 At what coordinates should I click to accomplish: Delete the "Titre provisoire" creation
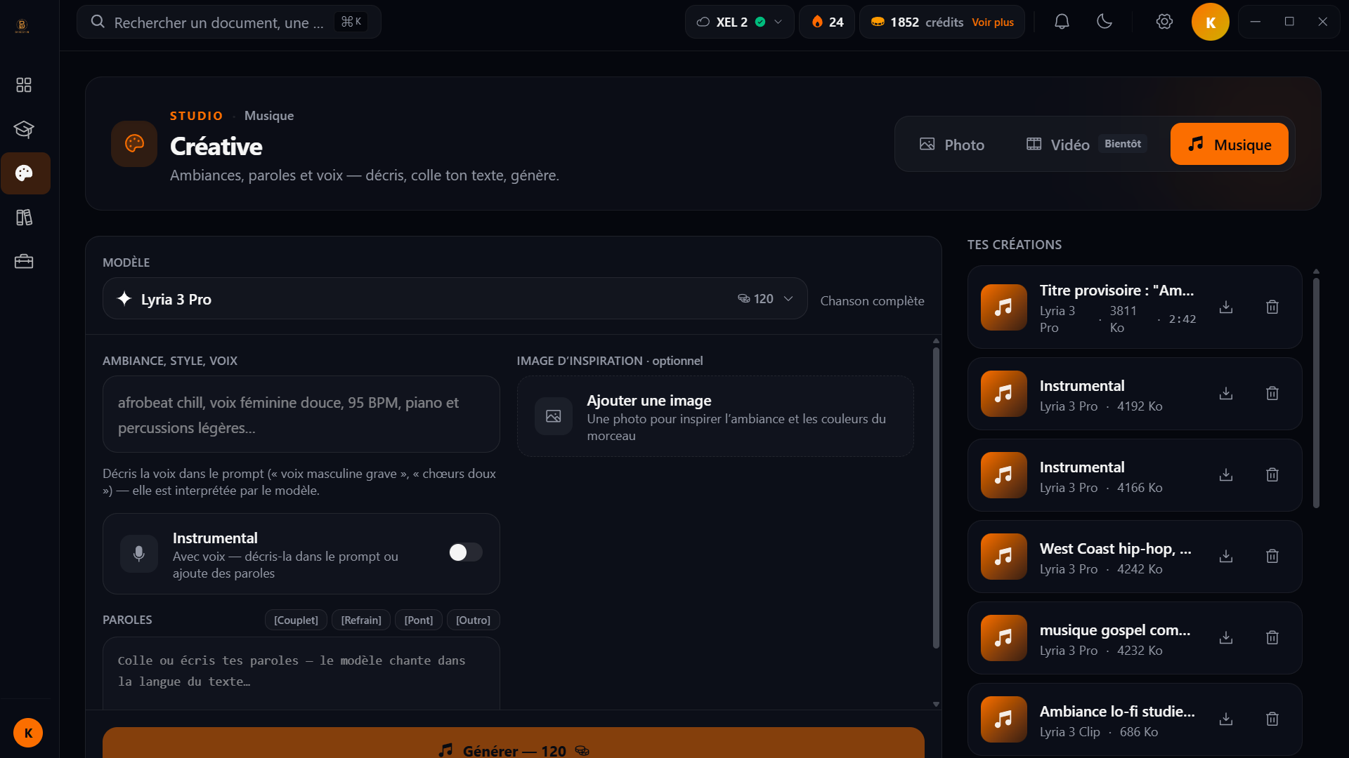1272,307
